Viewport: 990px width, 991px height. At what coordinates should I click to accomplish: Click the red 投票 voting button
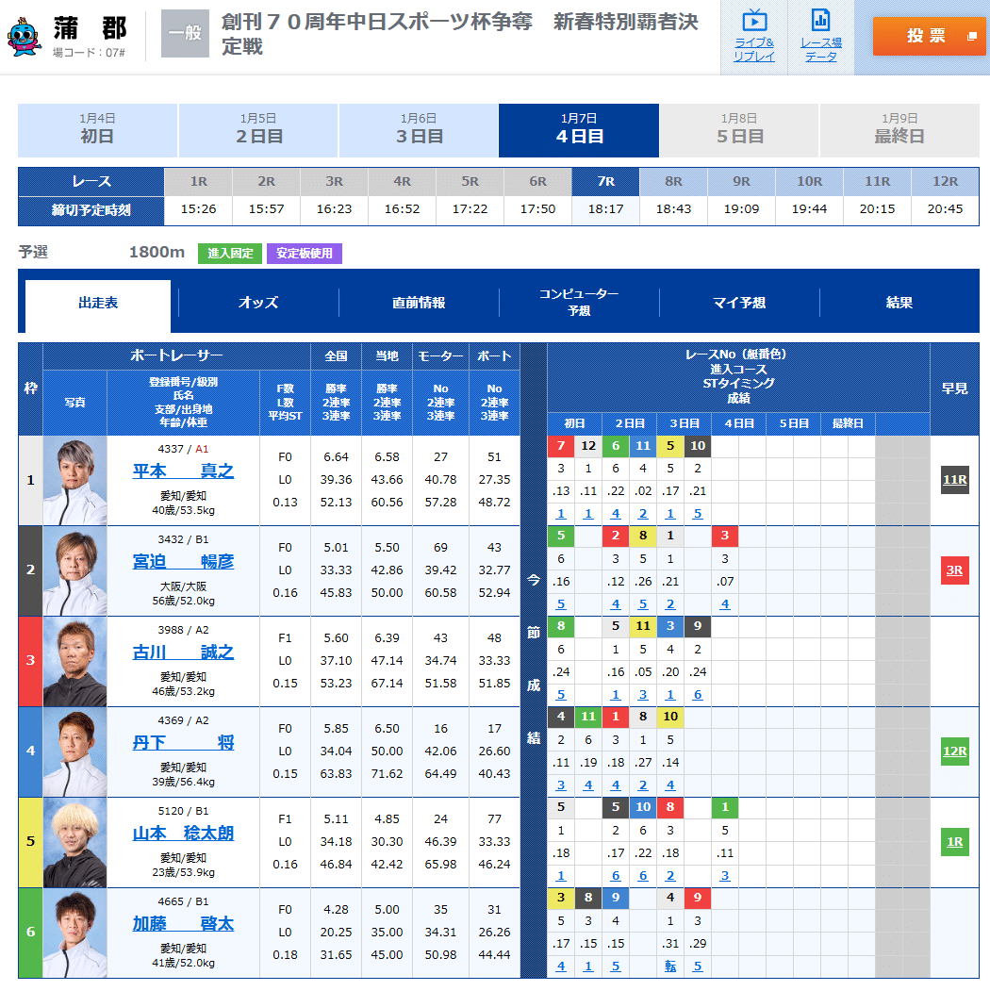point(929,36)
